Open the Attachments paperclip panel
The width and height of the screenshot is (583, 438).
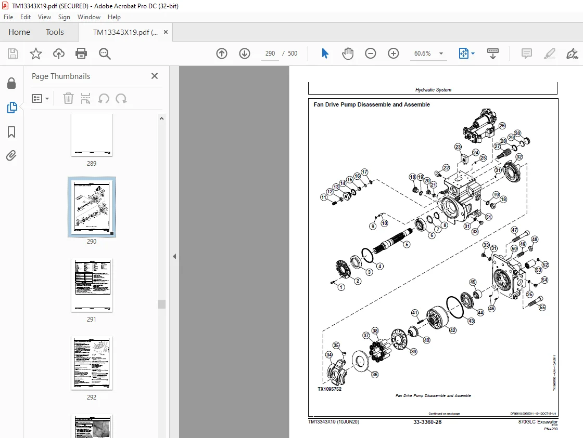click(11, 155)
